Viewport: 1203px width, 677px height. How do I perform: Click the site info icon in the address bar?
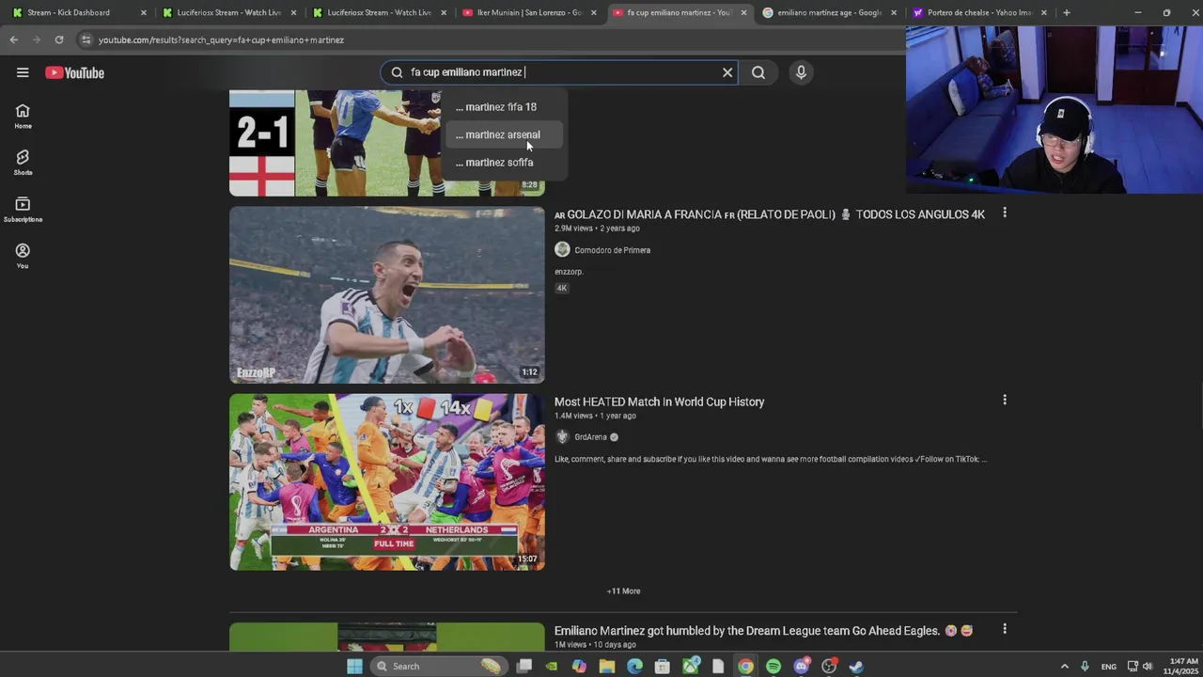click(86, 39)
